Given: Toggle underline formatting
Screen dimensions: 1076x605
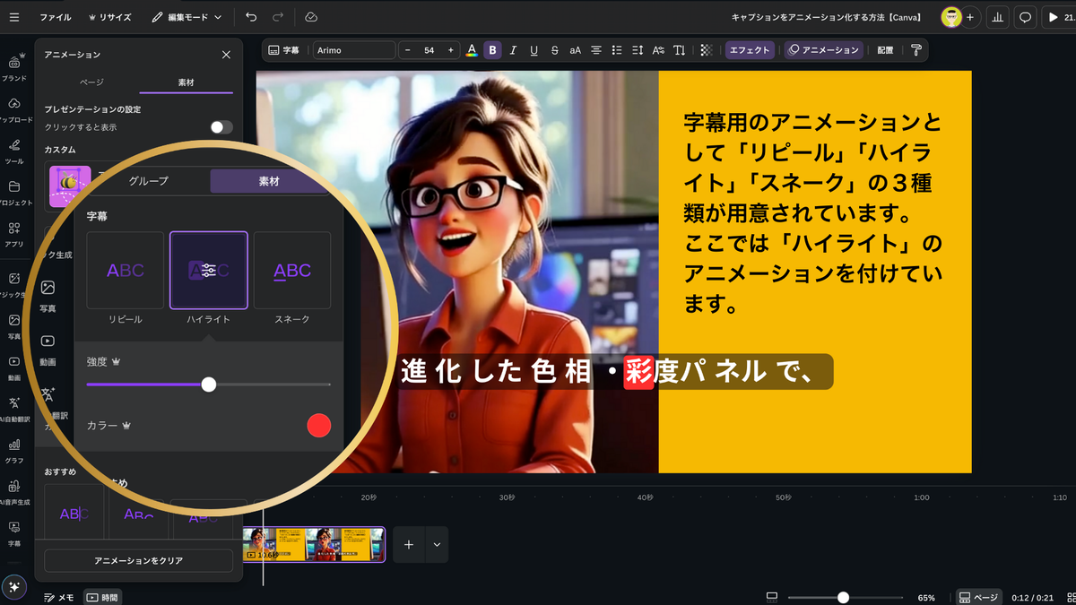Looking at the screenshot, I should point(534,50).
